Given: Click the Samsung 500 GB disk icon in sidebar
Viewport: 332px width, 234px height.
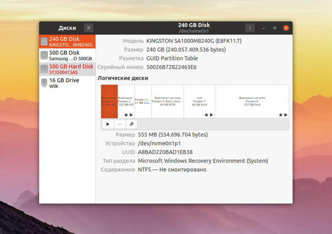Looking at the screenshot, I should (44, 55).
